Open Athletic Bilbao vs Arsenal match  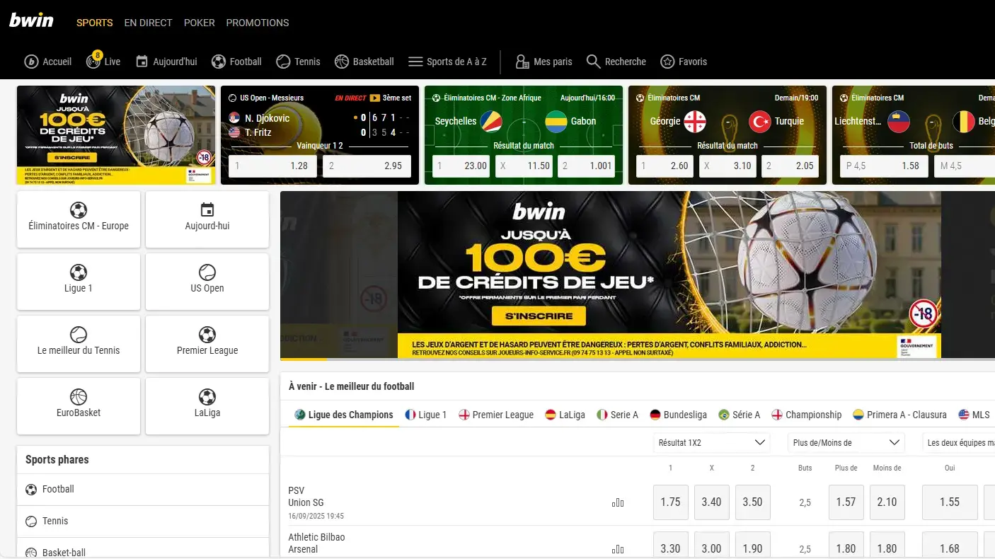click(316, 543)
